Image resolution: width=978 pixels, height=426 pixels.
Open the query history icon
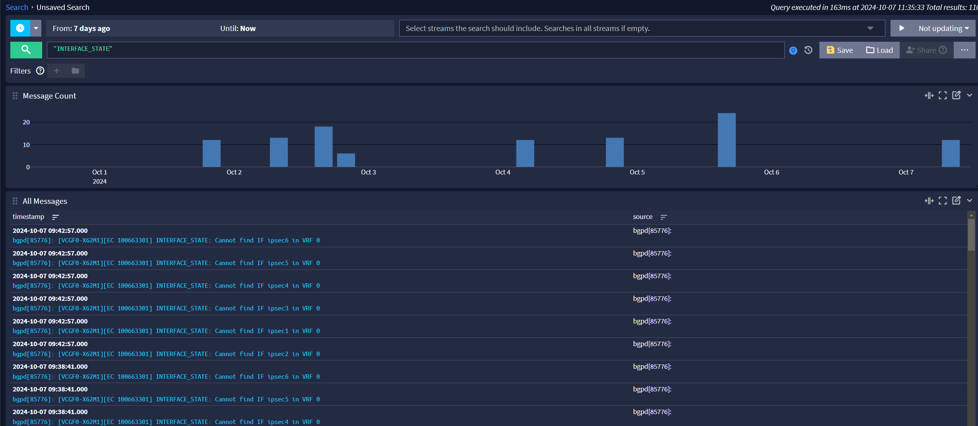coord(808,50)
